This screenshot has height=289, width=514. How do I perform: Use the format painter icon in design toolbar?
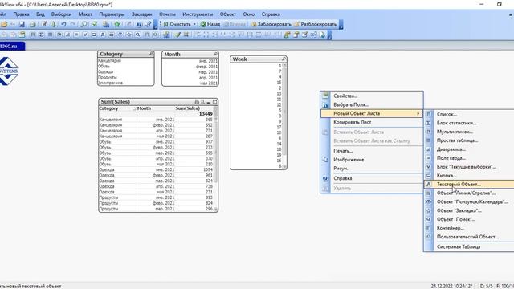click(x=177, y=35)
